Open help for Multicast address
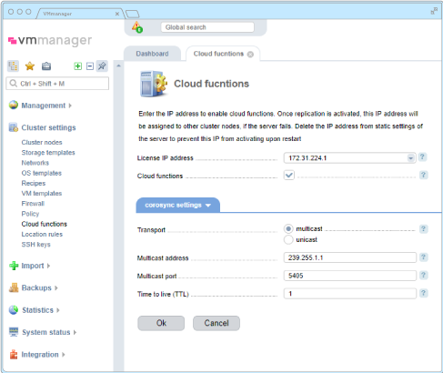 [x=423, y=257]
